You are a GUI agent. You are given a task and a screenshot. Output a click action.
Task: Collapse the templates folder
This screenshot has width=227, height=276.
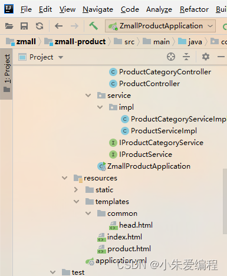click(x=76, y=202)
